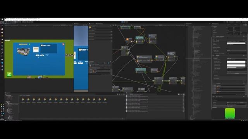Open the Edit menu
Image resolution: width=248 pixels, height=139 pixels.
(8, 20)
